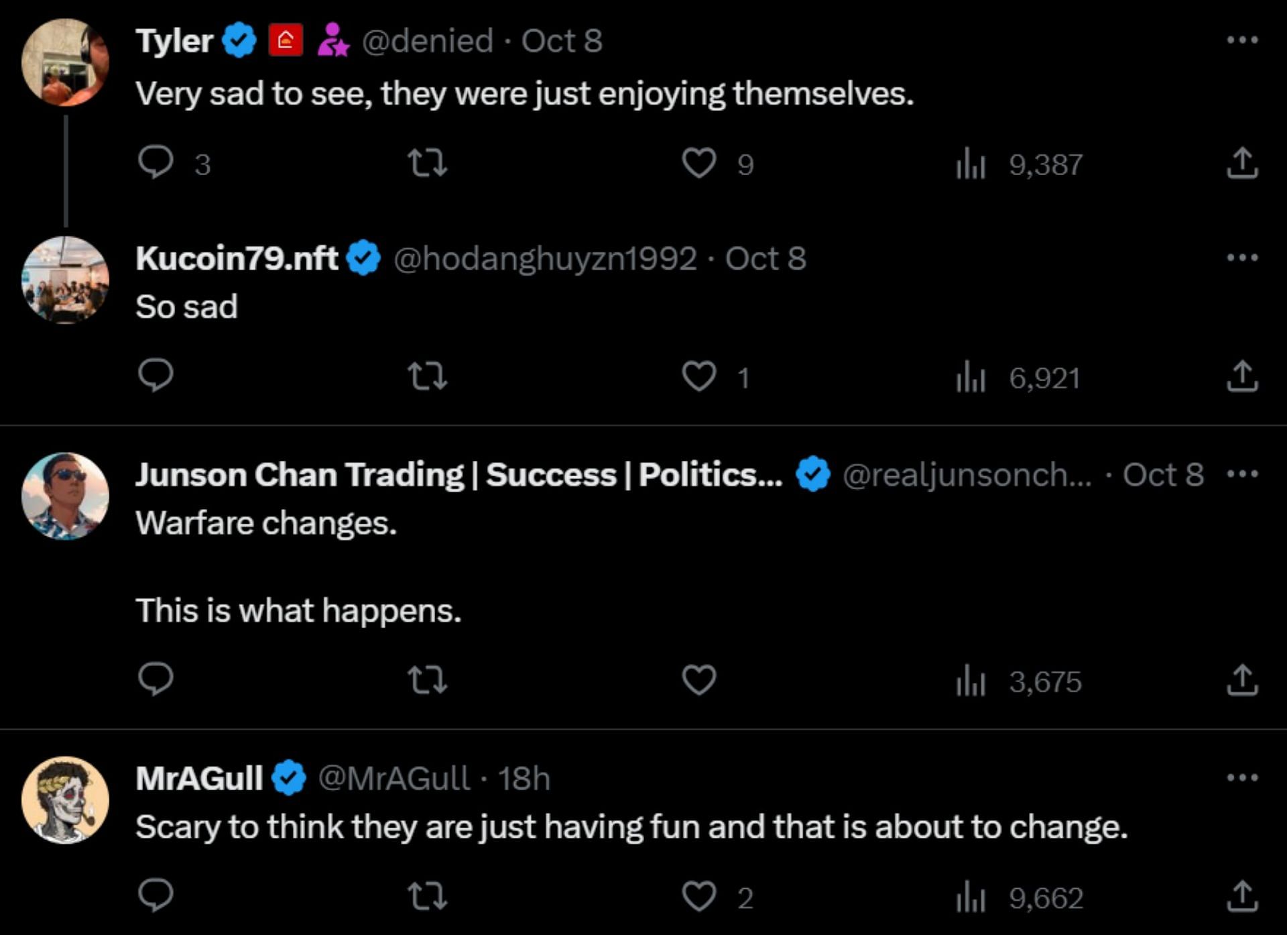The height and width of the screenshot is (935, 1287).
Task: Click MrAGull's skull avatar picture
Action: (x=65, y=800)
